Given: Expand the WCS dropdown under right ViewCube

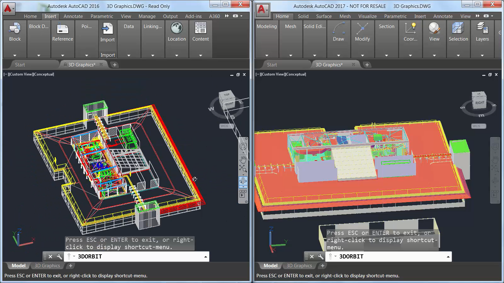Looking at the screenshot, I should click(478, 126).
